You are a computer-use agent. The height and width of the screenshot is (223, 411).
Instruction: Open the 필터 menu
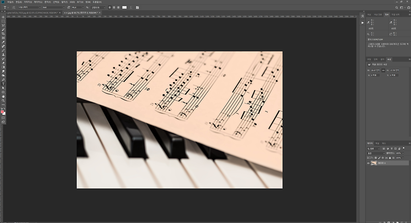[64, 2]
